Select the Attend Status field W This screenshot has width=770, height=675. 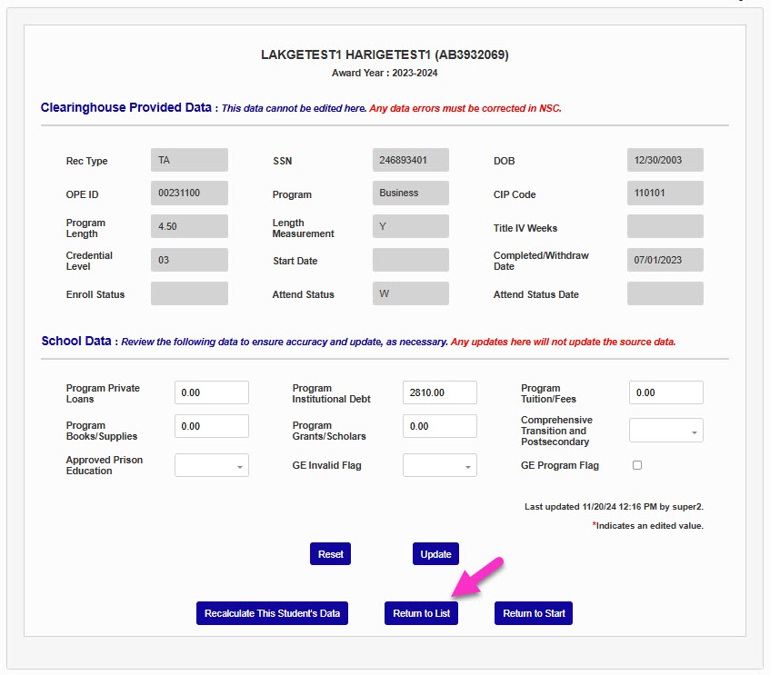(x=411, y=293)
